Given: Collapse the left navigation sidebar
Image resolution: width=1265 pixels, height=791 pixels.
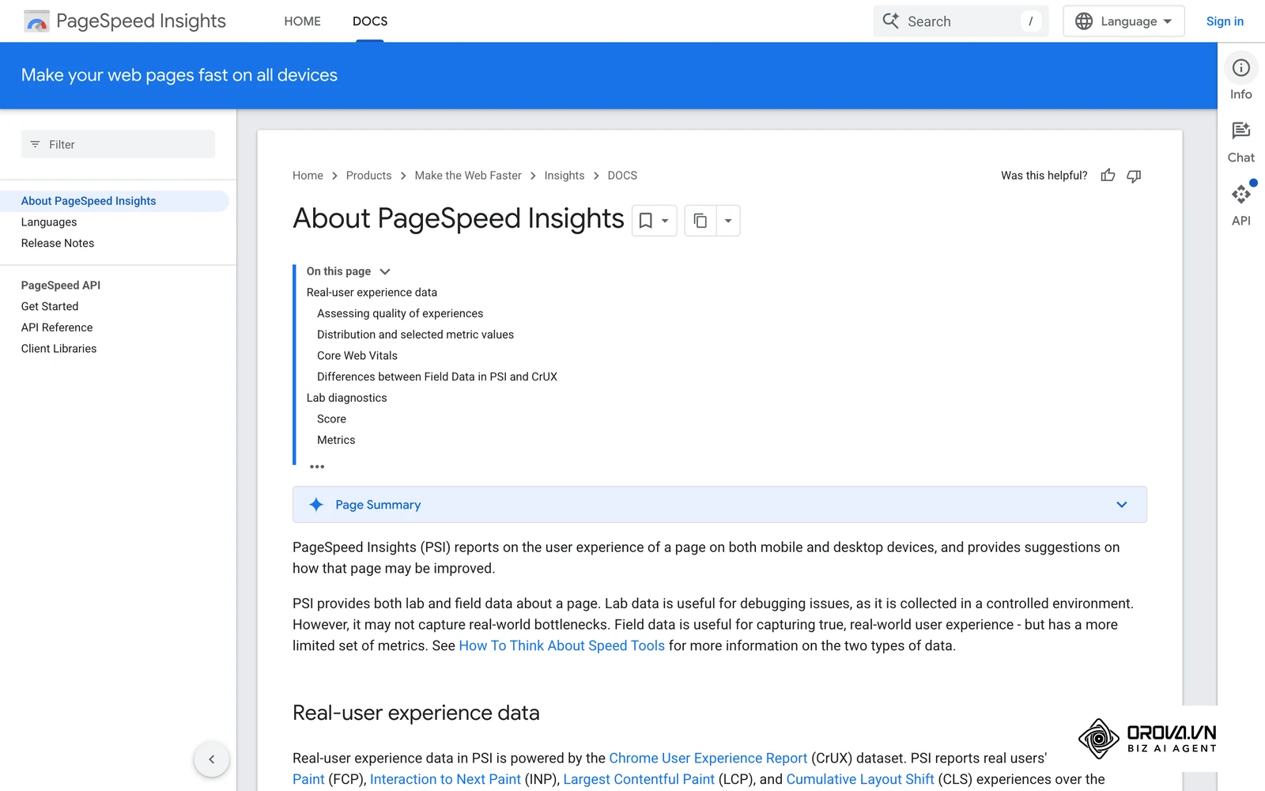Looking at the screenshot, I should pos(211,759).
